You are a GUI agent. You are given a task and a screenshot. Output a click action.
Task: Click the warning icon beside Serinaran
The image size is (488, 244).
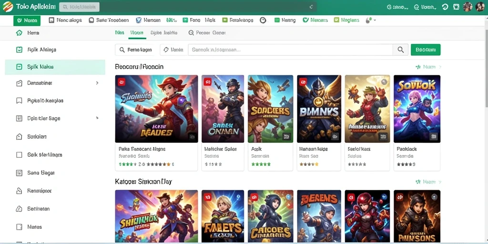[x=19, y=209]
